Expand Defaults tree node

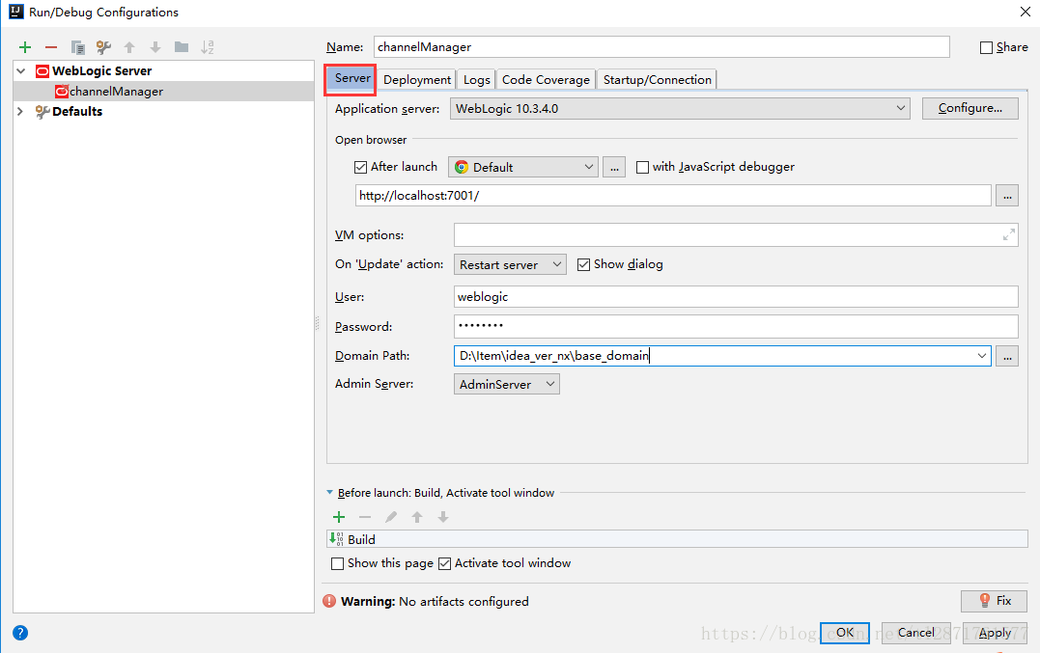click(20, 111)
